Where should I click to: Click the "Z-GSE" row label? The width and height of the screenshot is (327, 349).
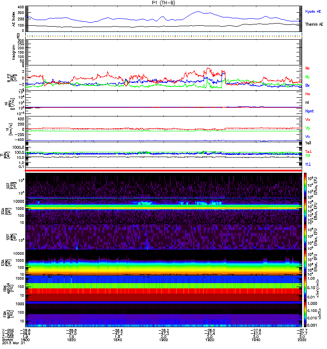click(x=7, y=336)
